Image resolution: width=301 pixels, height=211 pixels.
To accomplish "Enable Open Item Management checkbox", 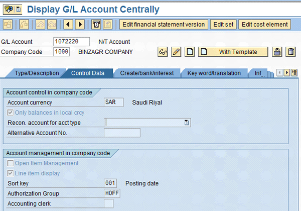I will [x=11, y=163].
